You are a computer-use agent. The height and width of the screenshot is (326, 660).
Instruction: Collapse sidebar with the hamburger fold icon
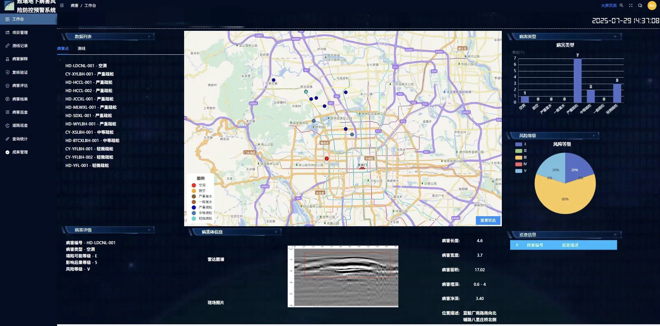tap(62, 6)
